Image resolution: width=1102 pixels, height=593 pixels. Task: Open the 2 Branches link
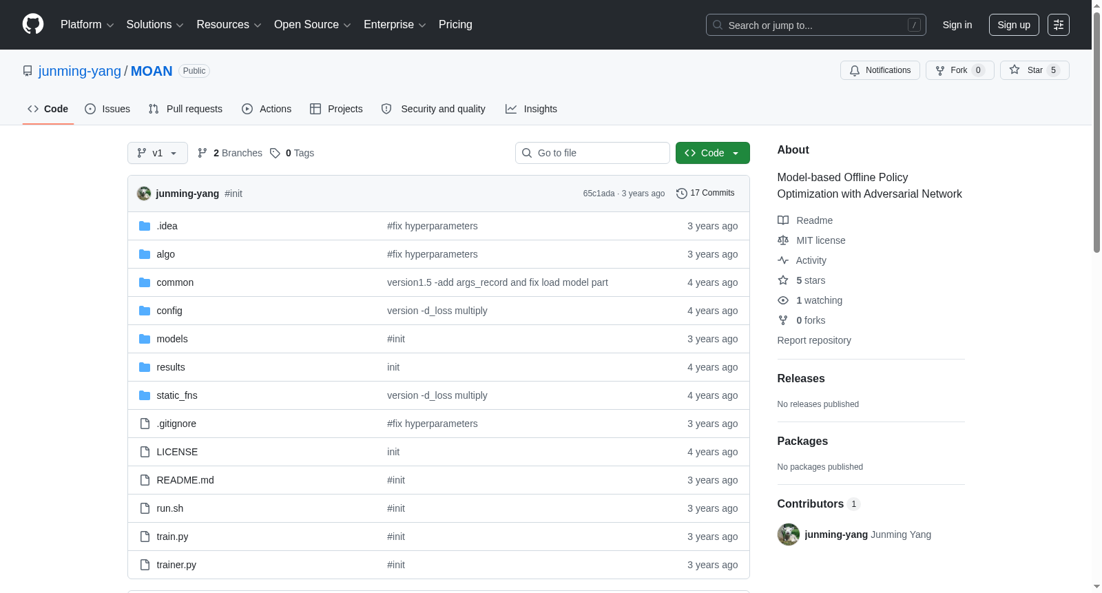point(230,153)
